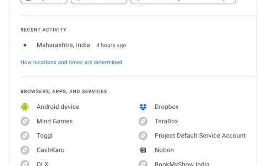Screen dimensions: 269x166
Task: Open the location and time determination help link
Action: 71,62
